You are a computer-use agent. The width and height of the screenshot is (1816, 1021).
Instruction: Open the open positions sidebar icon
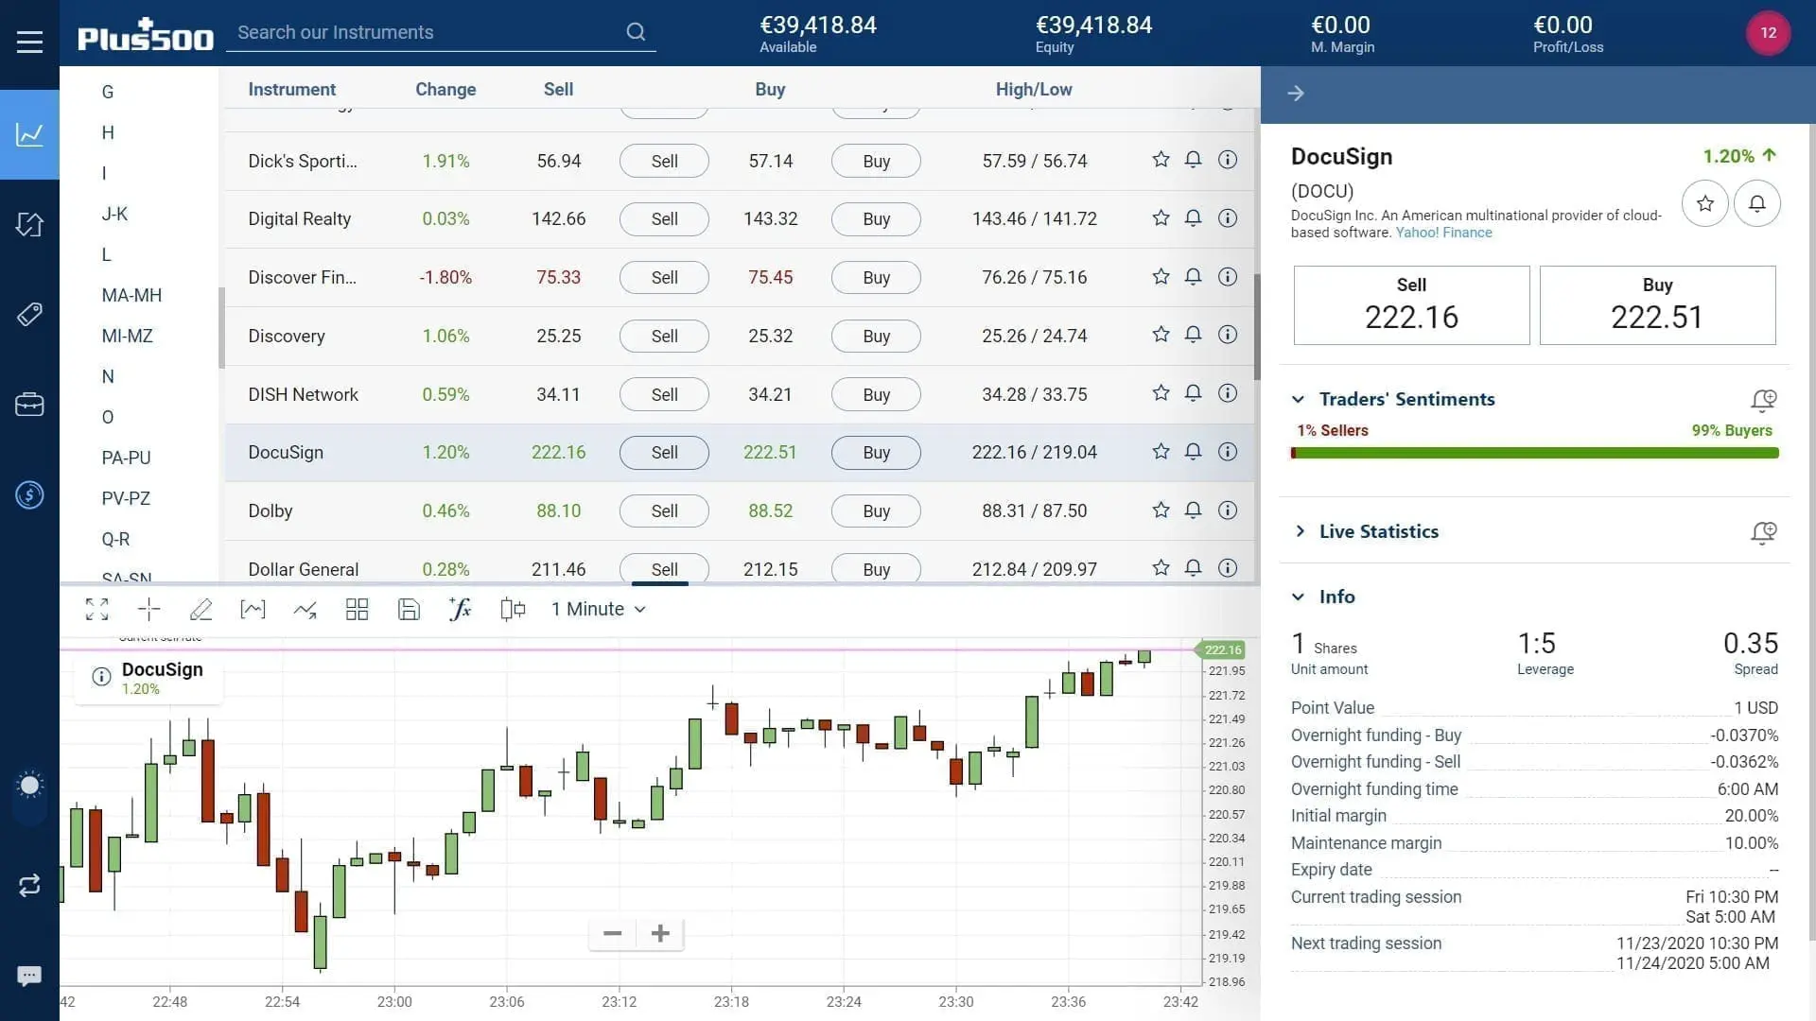point(29,224)
